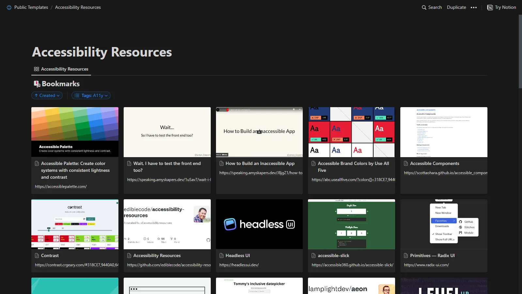Play the How to Build video thumbnail

[x=259, y=132]
